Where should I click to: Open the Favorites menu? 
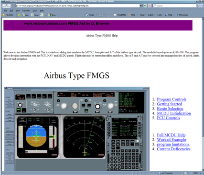coord(26,10)
